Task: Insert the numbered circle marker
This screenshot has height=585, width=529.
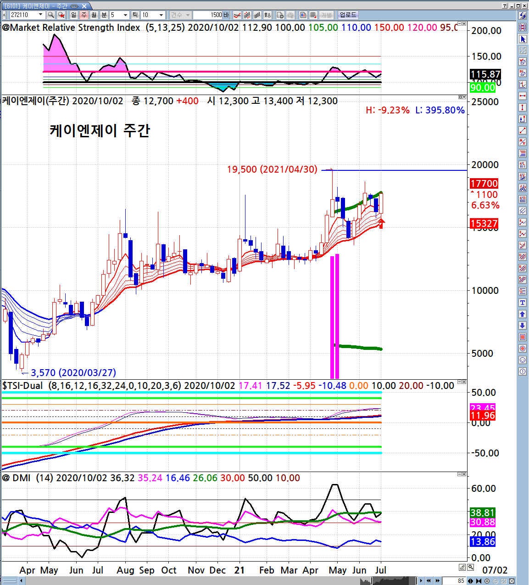Action: point(523,371)
